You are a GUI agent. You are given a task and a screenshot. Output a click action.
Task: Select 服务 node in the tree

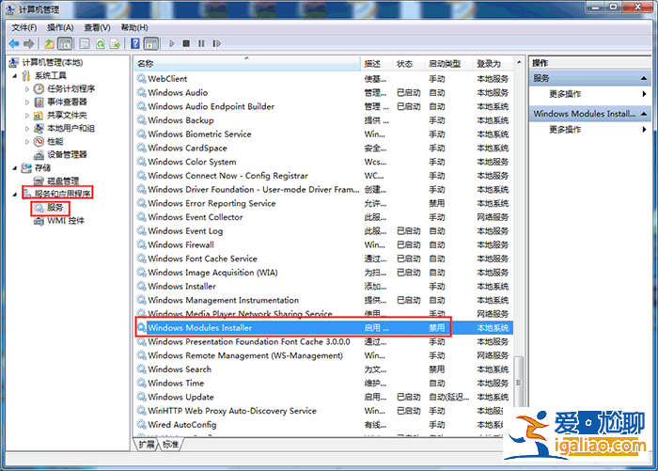point(55,207)
